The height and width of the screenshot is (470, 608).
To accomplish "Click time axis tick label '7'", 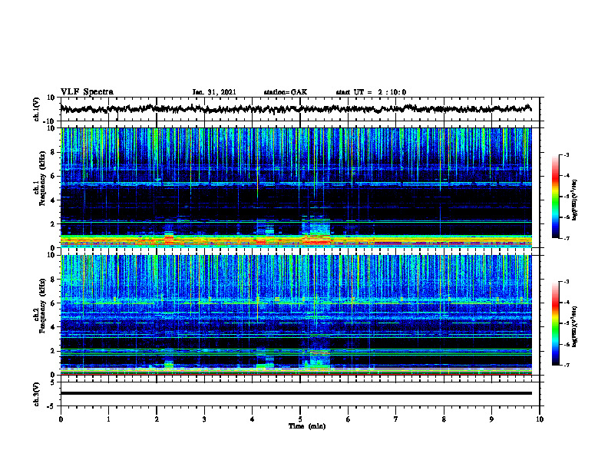I will click(396, 419).
